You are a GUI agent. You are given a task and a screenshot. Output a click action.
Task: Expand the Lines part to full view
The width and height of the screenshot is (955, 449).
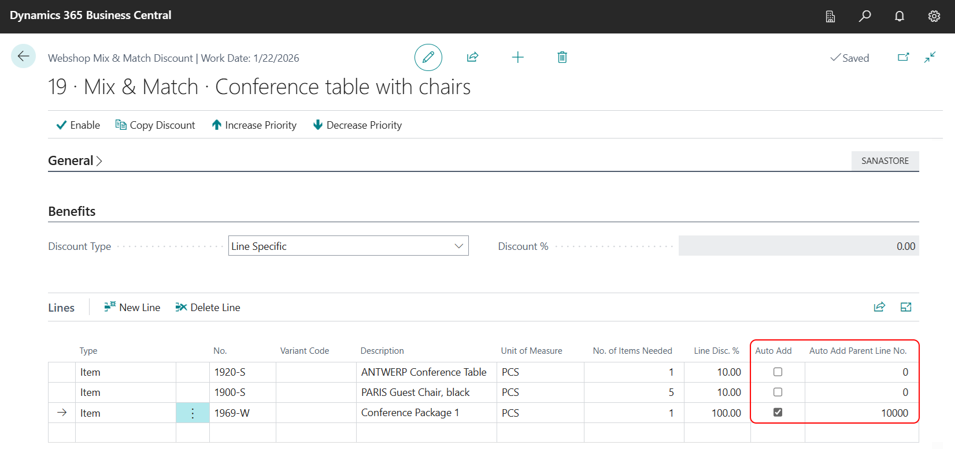[x=906, y=307]
